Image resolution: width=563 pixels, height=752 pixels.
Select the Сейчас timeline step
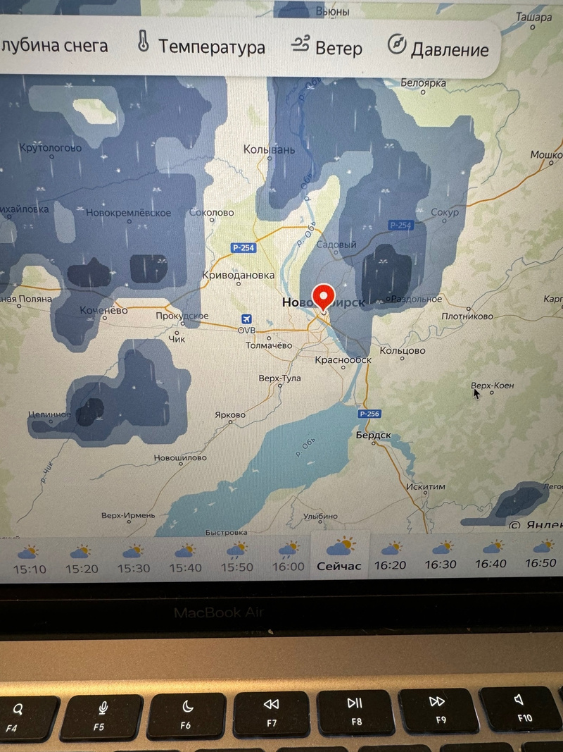339,554
